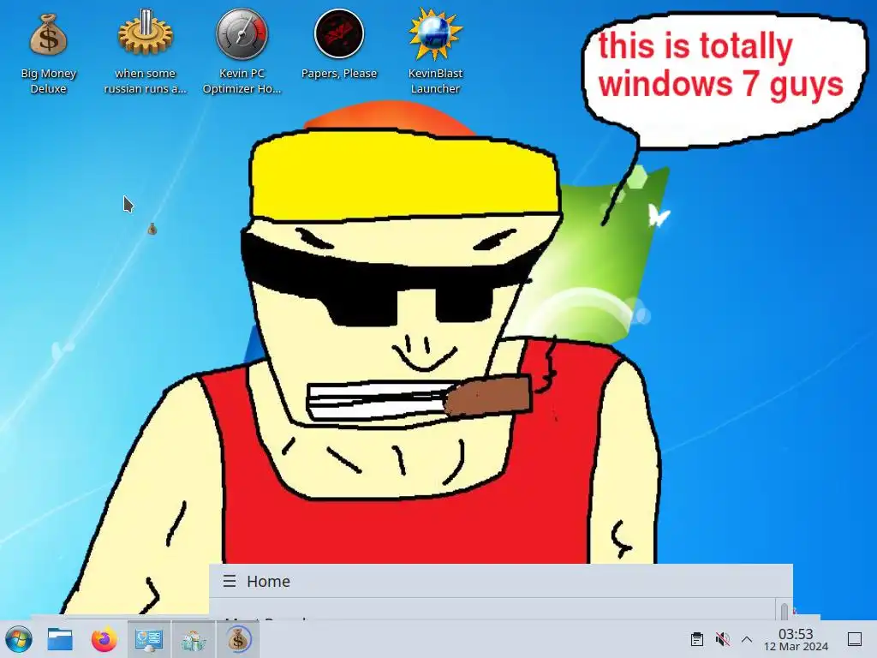Open the Windows 7 style start menu

tap(19, 639)
